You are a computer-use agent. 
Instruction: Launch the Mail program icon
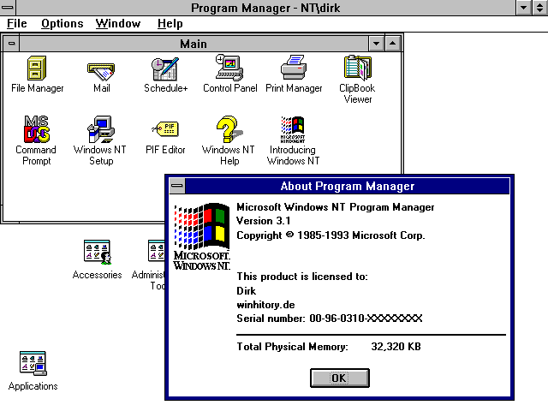point(101,72)
